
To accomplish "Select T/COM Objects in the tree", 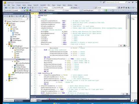I will coord(17,40).
